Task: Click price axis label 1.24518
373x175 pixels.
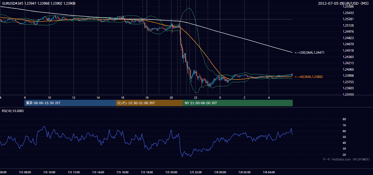Action: pos(348,50)
